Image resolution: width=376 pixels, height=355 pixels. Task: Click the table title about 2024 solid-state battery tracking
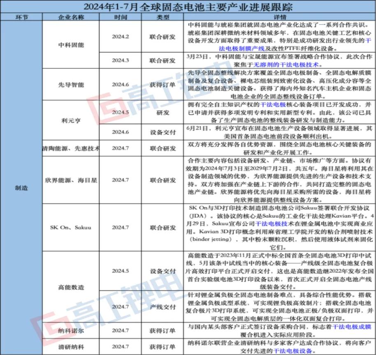coord(188,6)
